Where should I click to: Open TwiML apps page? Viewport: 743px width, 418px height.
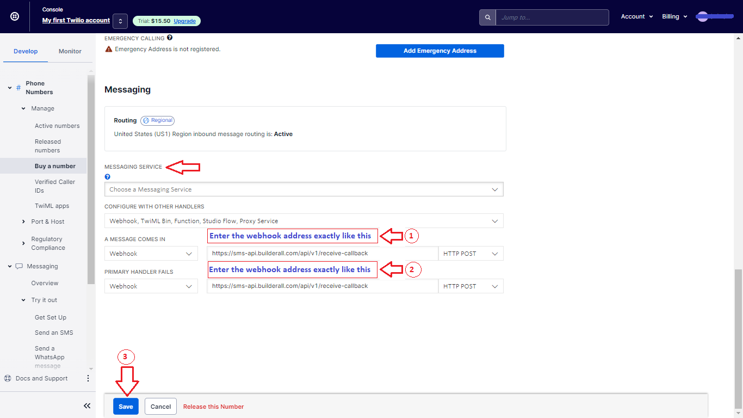tap(52, 206)
